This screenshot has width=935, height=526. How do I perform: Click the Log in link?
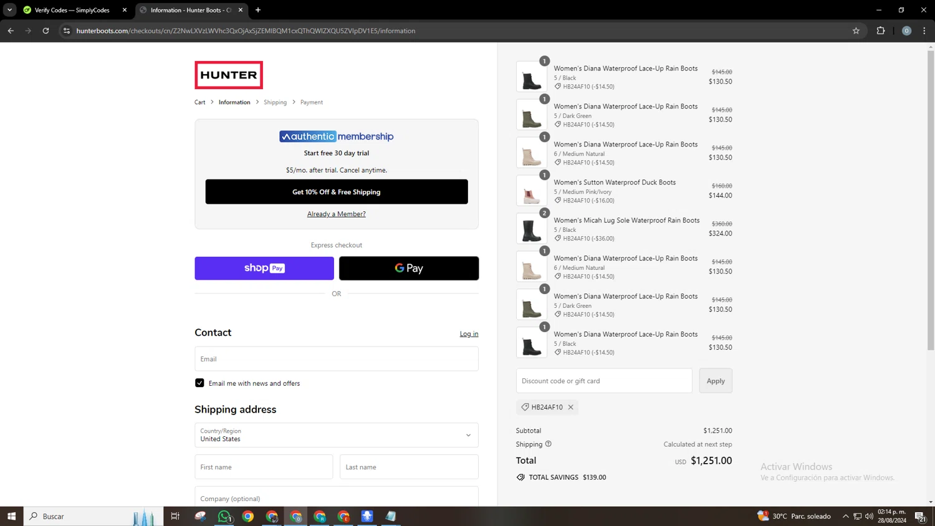pos(469,334)
